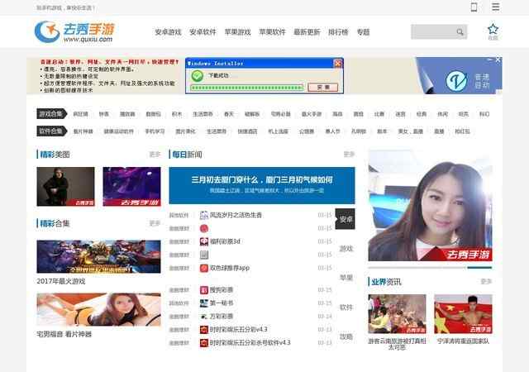Image resolution: width=529 pixels, height=372 pixels.
Task: Open the 2017年最火游戏 collection banner
Action: [x=99, y=256]
